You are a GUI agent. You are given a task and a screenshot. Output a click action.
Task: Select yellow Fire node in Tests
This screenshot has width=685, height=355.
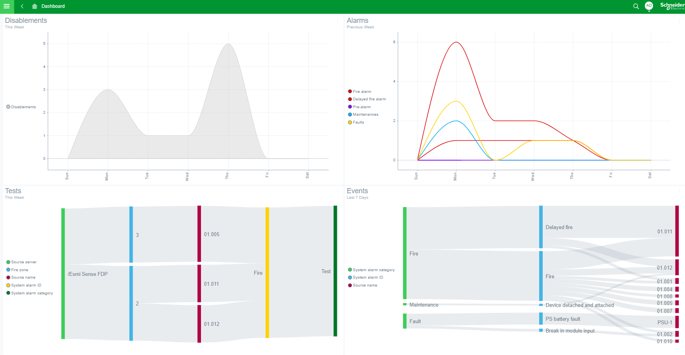tap(267, 272)
